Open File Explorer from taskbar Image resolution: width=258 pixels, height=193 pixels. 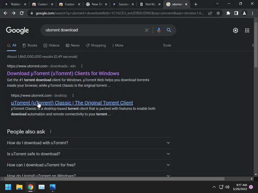[19, 187]
